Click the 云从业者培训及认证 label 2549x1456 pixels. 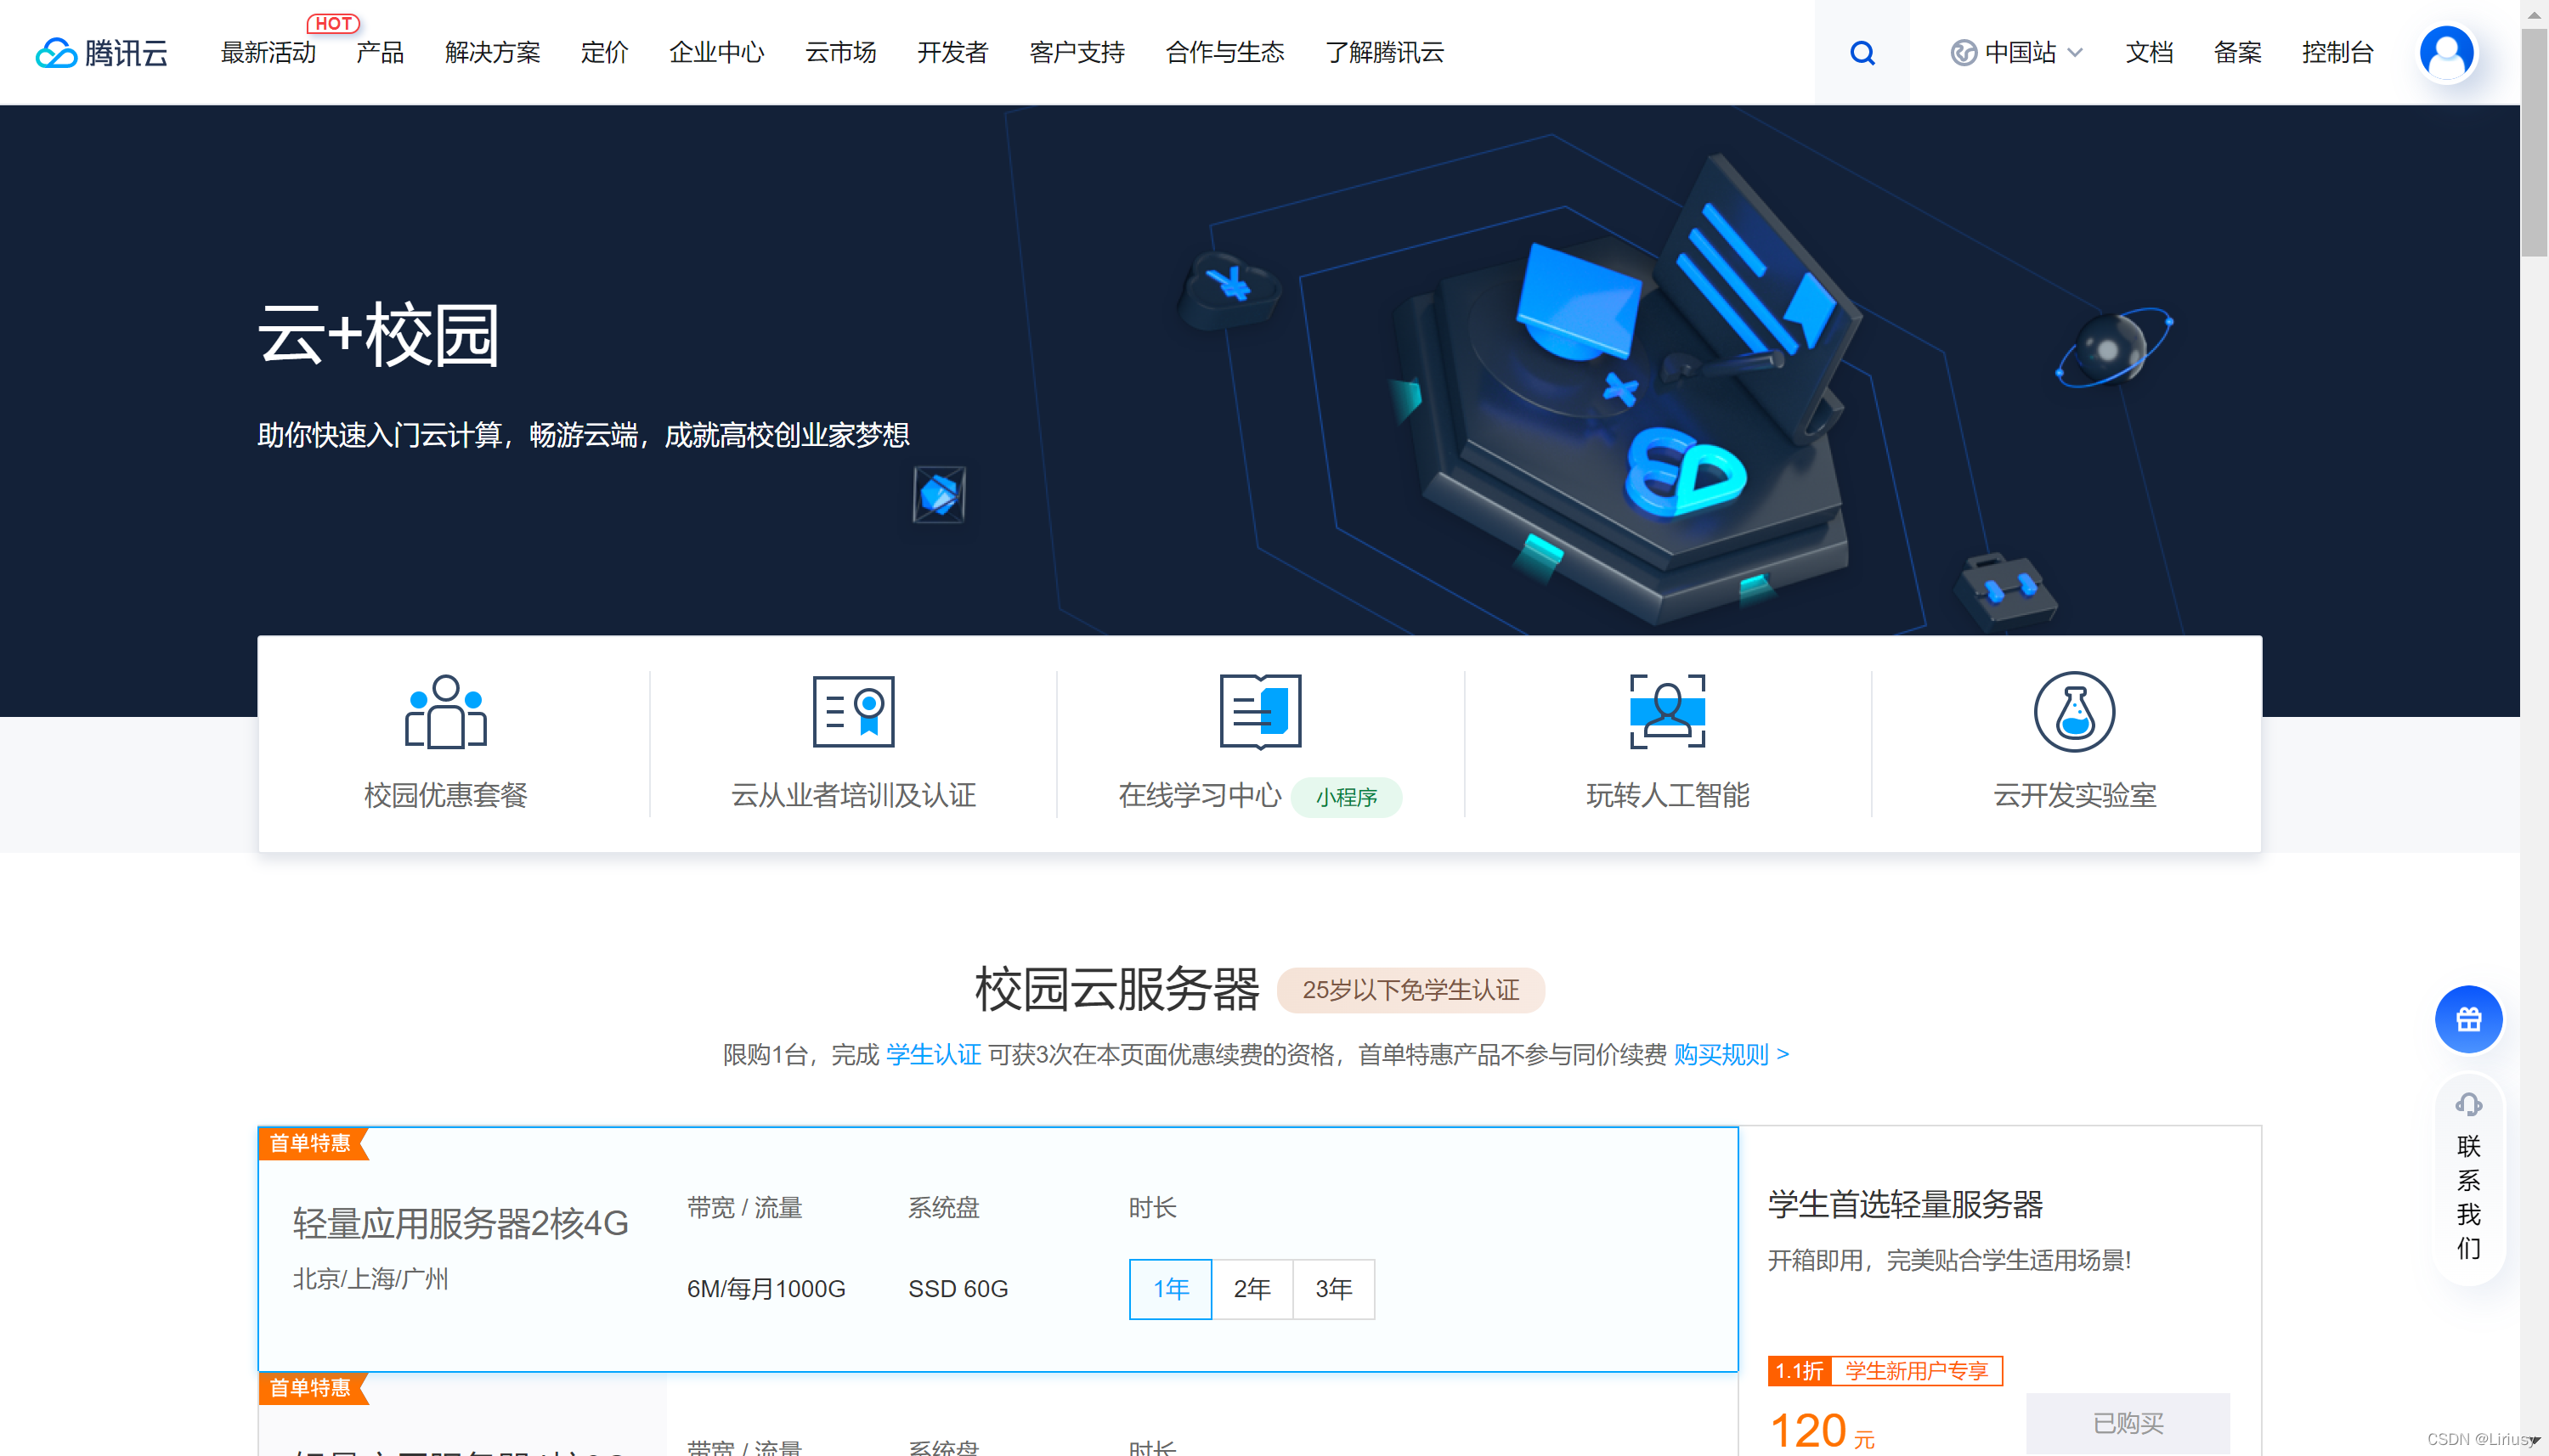(x=853, y=795)
